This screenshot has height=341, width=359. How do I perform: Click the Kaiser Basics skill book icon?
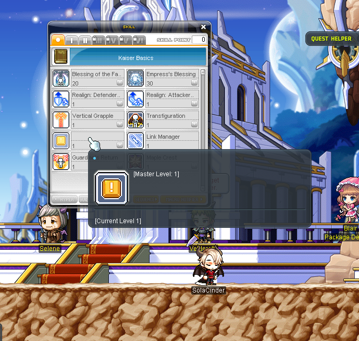pyautogui.click(x=60, y=56)
